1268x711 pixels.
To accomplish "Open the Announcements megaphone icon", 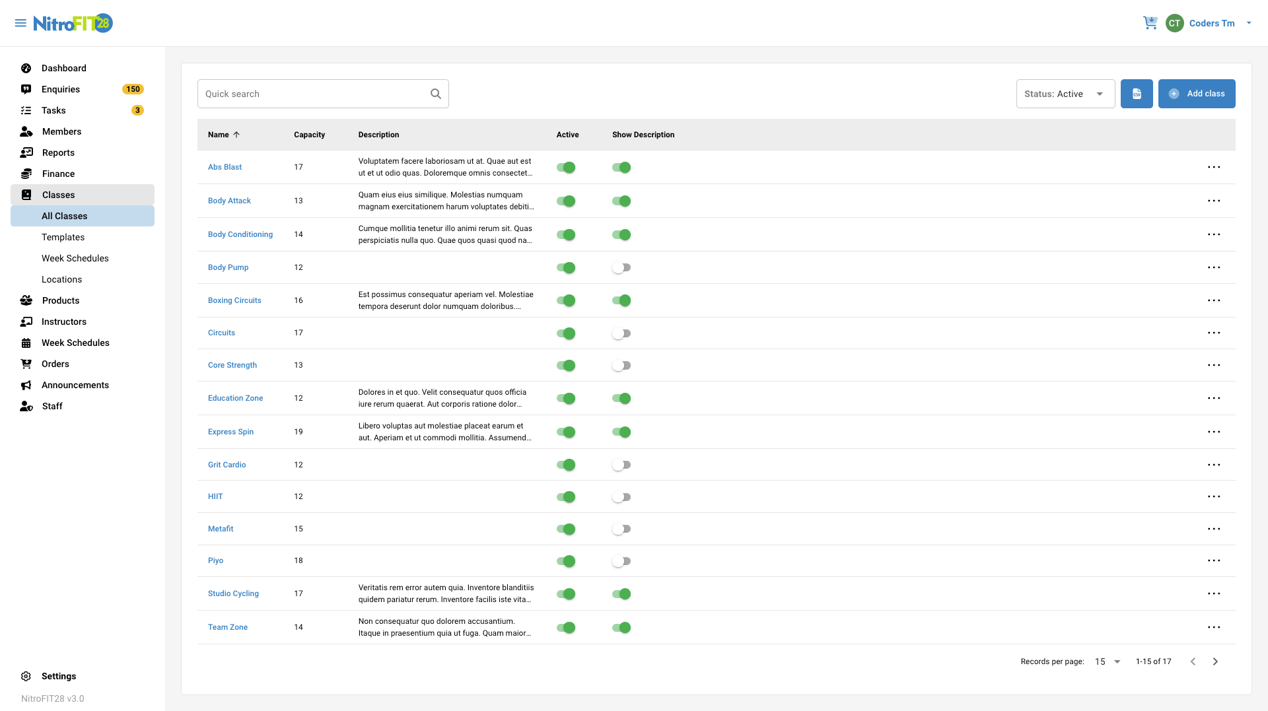I will pos(26,385).
